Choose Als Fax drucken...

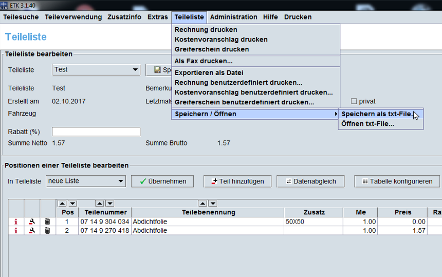(x=255, y=61)
